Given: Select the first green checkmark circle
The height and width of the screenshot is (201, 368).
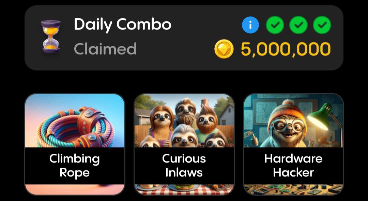Looking at the screenshot, I should tap(275, 25).
